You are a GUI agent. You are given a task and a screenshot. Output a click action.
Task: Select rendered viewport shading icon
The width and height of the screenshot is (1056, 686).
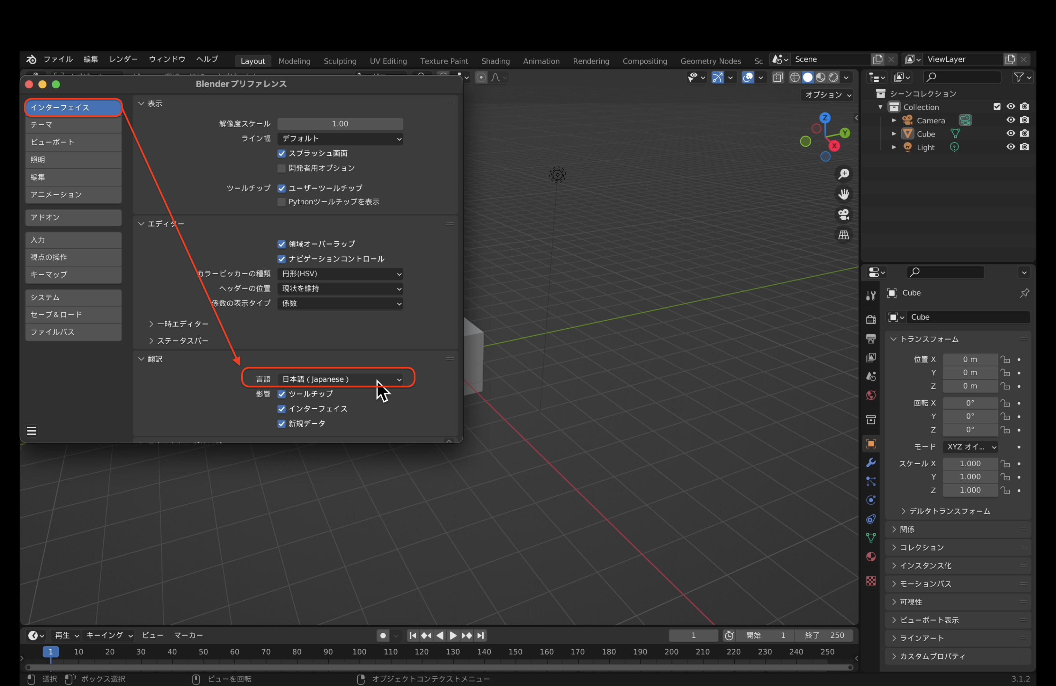click(834, 78)
